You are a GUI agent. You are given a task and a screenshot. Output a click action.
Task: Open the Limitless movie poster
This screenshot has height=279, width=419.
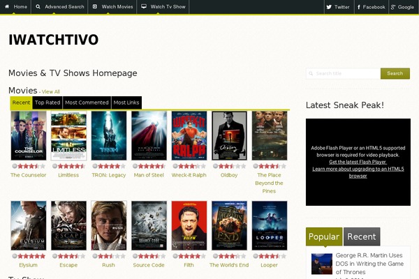click(68, 135)
